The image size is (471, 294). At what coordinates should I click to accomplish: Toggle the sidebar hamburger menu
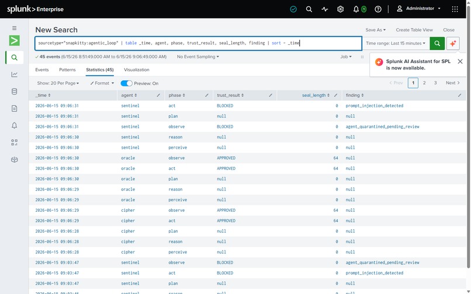click(14, 28)
